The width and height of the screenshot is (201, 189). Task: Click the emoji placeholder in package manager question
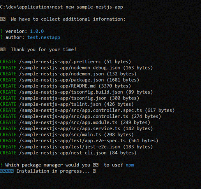[x=96, y=165]
